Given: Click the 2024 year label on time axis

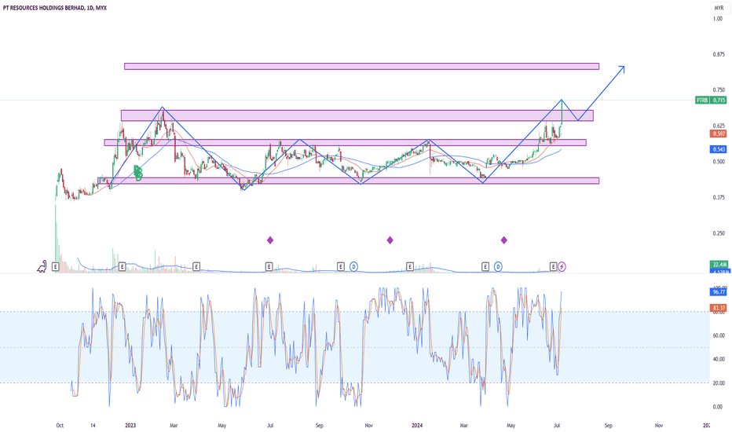Looking at the screenshot, I should click(x=417, y=426).
